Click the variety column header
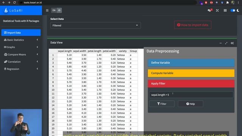The height and width of the screenshot is (136, 242). tap(123, 51)
